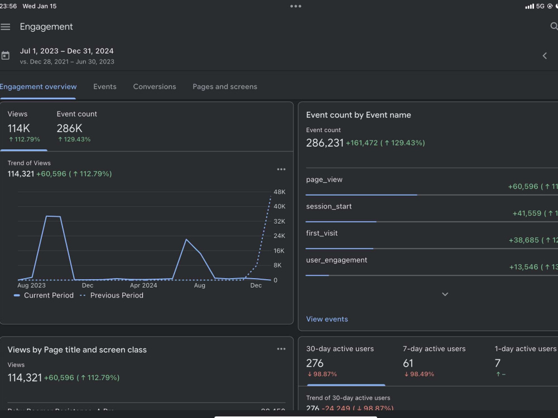Open the calendar date range icon

click(x=6, y=55)
